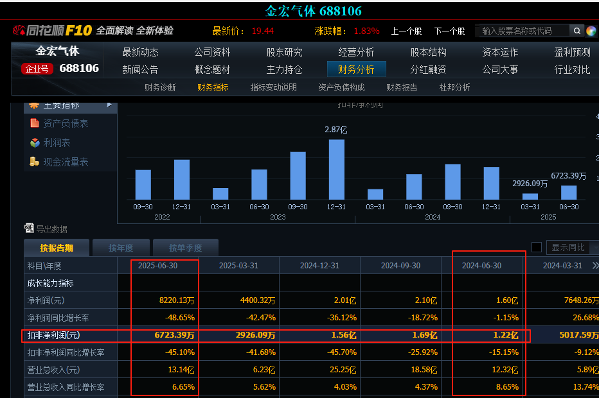The height and width of the screenshot is (398, 599).
Task: Open the 经营分析 menu
Action: coord(356,52)
